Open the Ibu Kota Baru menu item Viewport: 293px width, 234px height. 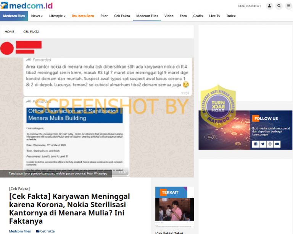tap(83, 16)
